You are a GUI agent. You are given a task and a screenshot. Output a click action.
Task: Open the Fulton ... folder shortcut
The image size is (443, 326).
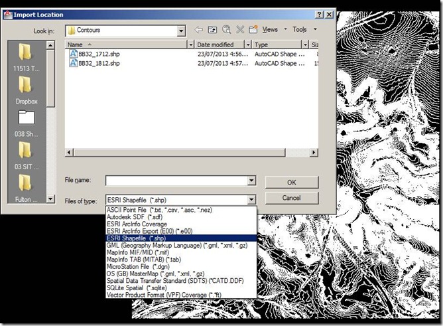click(27, 189)
